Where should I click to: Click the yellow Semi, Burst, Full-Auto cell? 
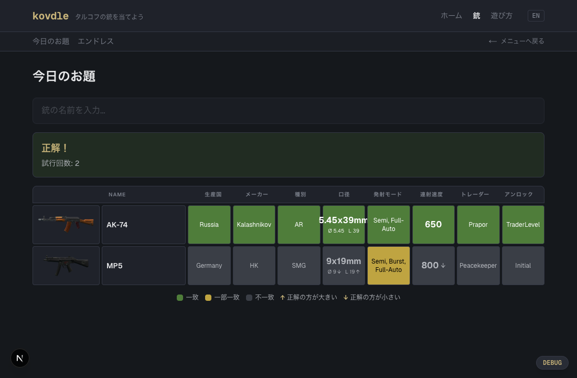[388, 266]
